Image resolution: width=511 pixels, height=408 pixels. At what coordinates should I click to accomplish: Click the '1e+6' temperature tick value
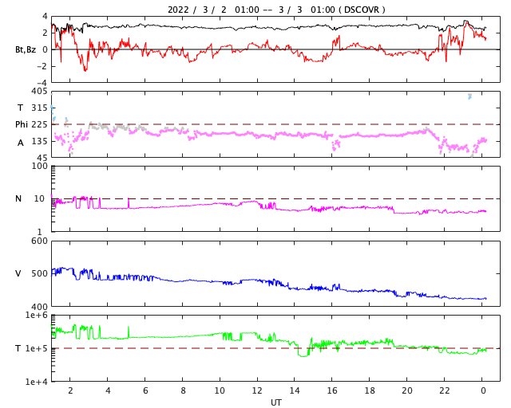pyautogui.click(x=36, y=316)
